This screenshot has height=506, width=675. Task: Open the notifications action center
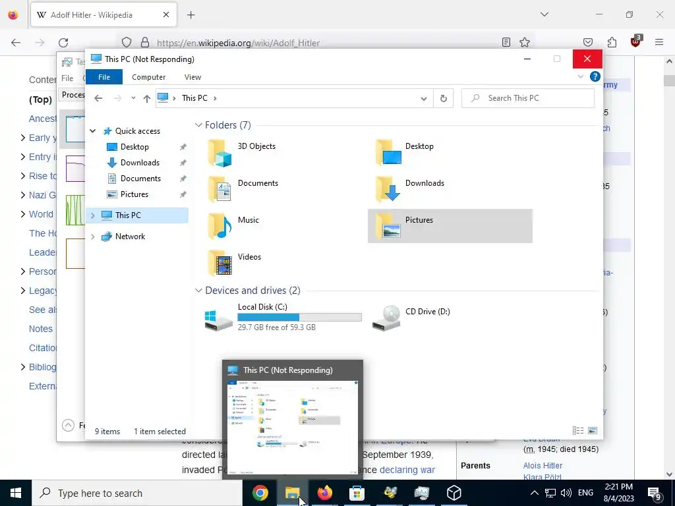pos(655,493)
